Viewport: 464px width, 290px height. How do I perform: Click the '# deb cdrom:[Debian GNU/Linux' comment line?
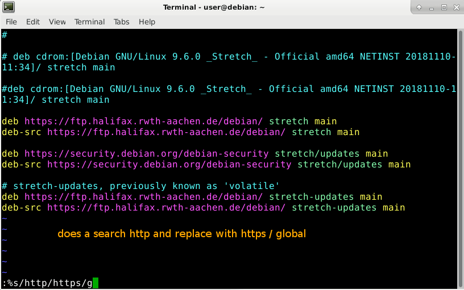pyautogui.click(x=229, y=56)
